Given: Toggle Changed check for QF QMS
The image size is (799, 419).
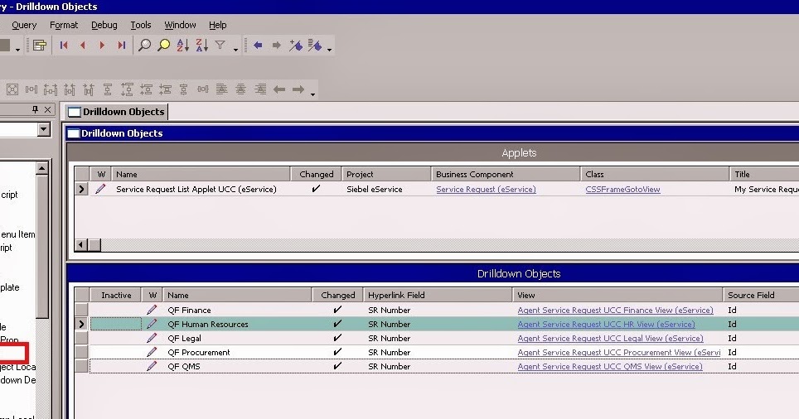Looking at the screenshot, I should 337,366.
